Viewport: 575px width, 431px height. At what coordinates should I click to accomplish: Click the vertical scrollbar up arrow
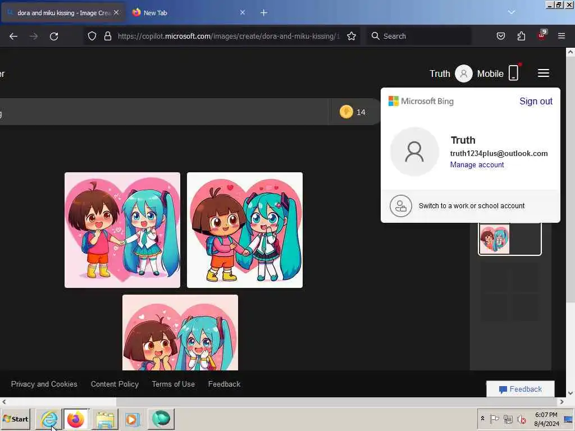571,52
